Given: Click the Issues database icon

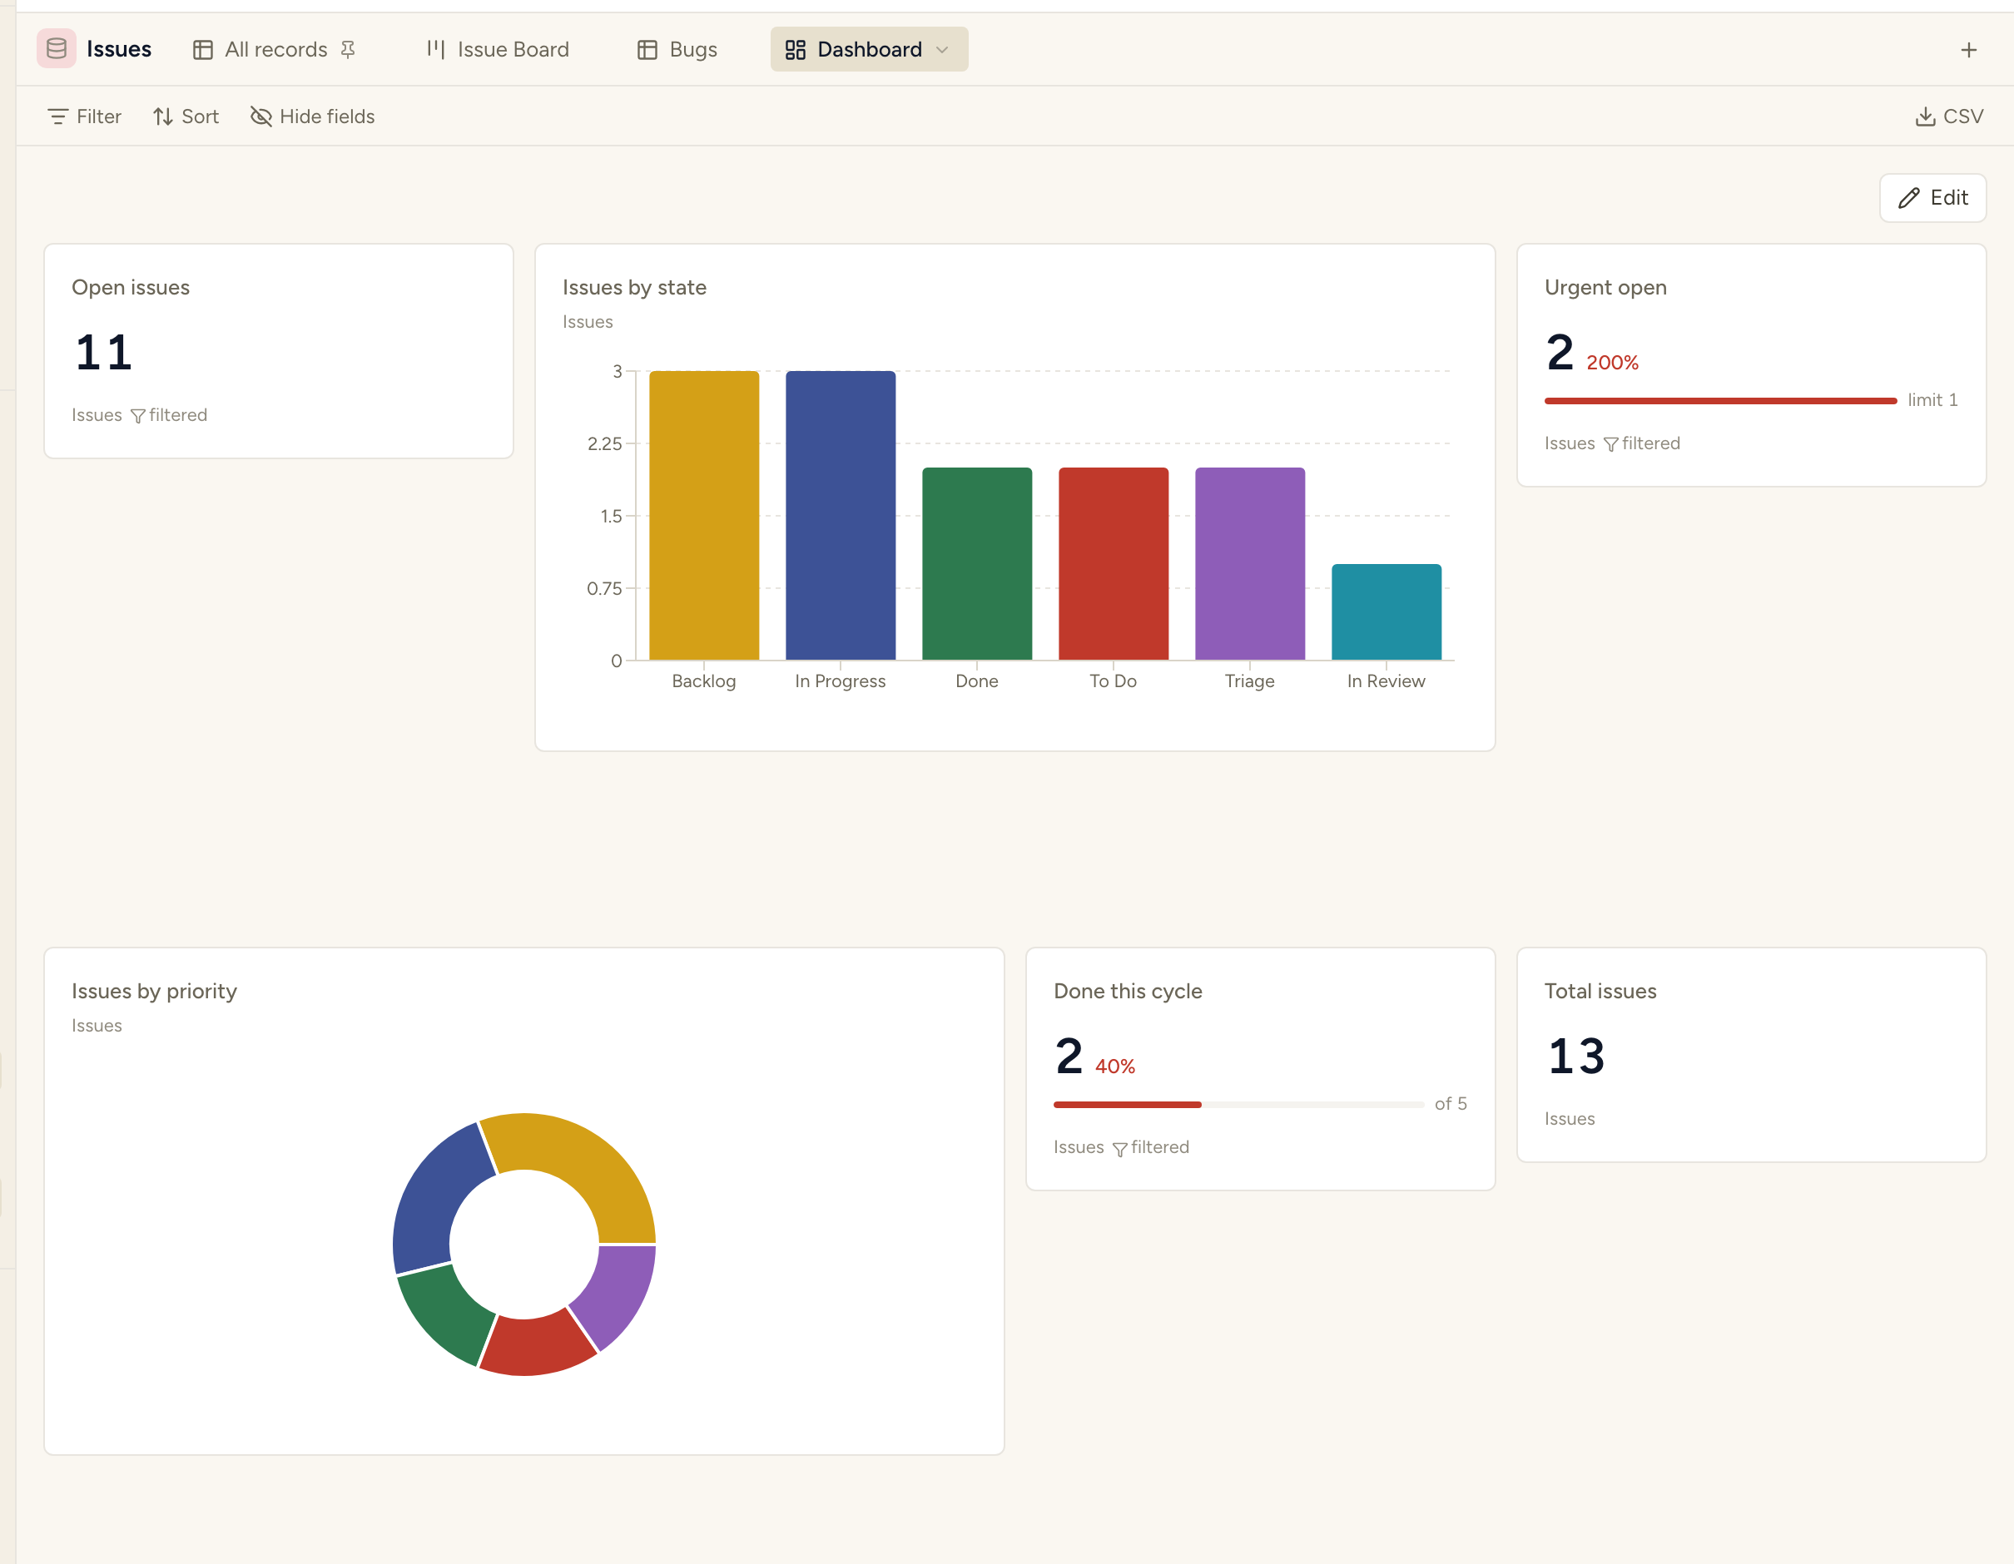Looking at the screenshot, I should pyautogui.click(x=57, y=49).
